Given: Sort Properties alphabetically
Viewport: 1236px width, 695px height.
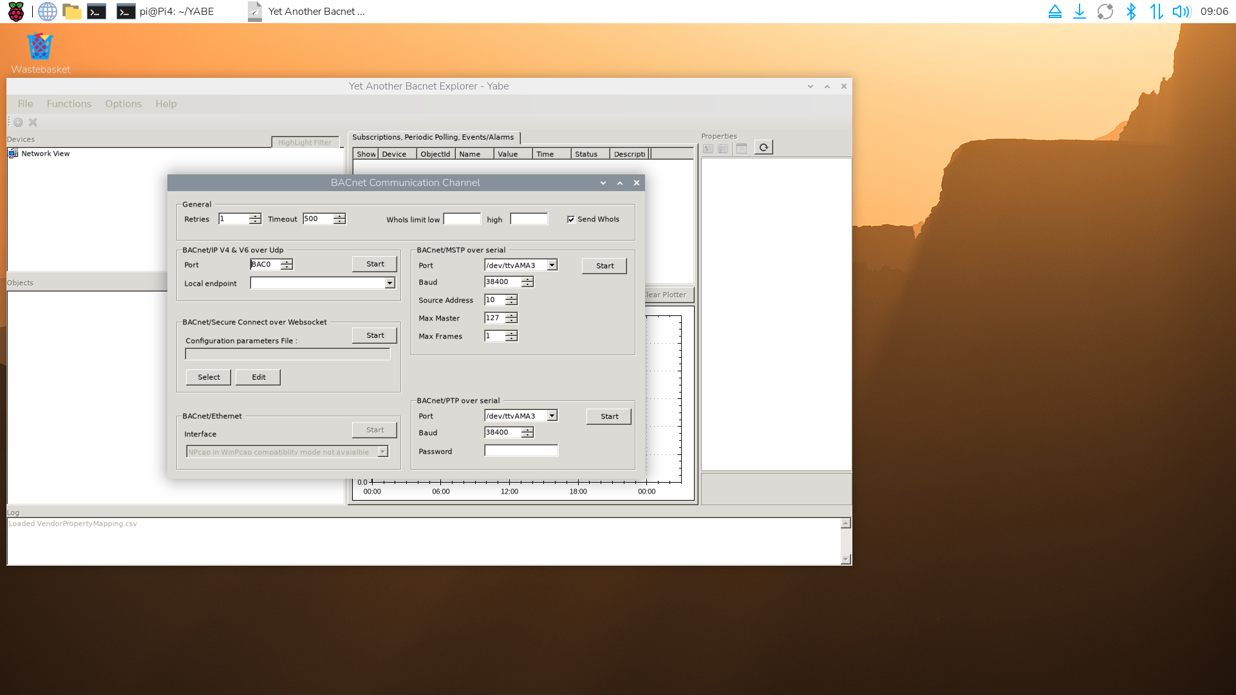Looking at the screenshot, I should (x=723, y=149).
